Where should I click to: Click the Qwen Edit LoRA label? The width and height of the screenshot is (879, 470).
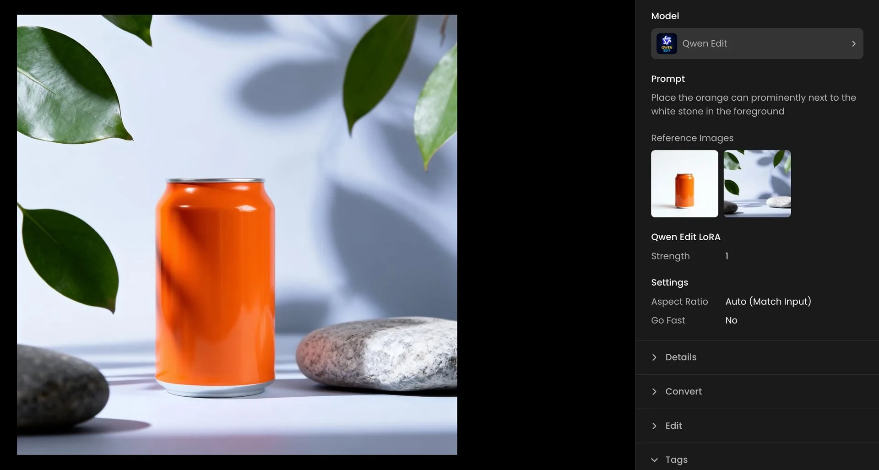(685, 237)
